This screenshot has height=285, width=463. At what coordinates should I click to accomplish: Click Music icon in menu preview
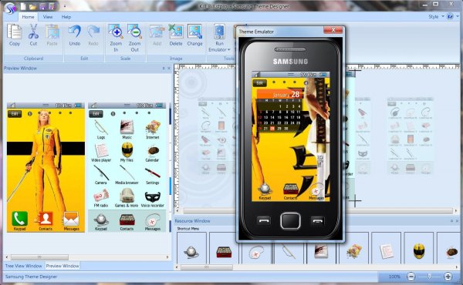[x=127, y=129]
